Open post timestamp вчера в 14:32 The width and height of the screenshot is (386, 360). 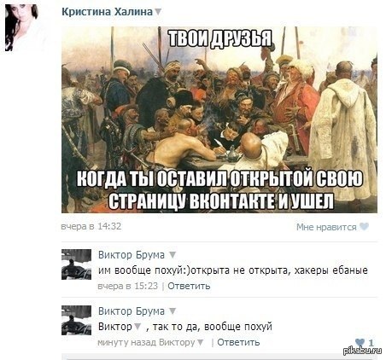tap(91, 226)
